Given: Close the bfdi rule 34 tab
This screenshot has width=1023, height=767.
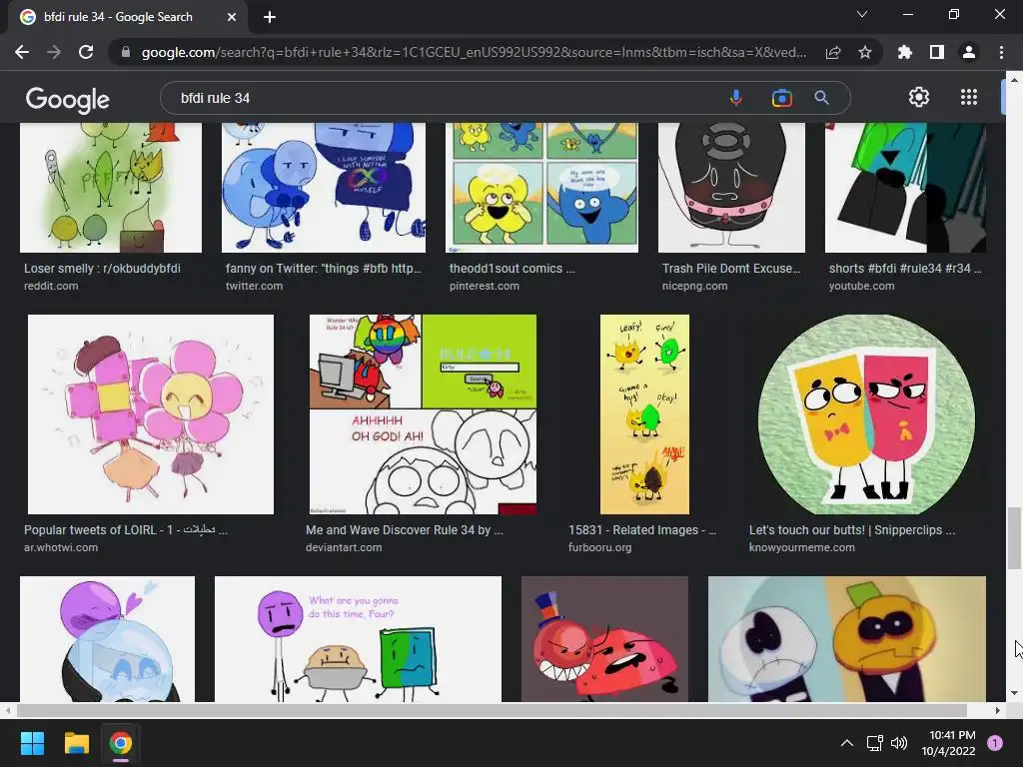Looking at the screenshot, I should pos(232,17).
